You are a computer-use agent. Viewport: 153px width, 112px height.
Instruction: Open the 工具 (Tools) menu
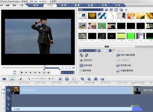point(21,5)
